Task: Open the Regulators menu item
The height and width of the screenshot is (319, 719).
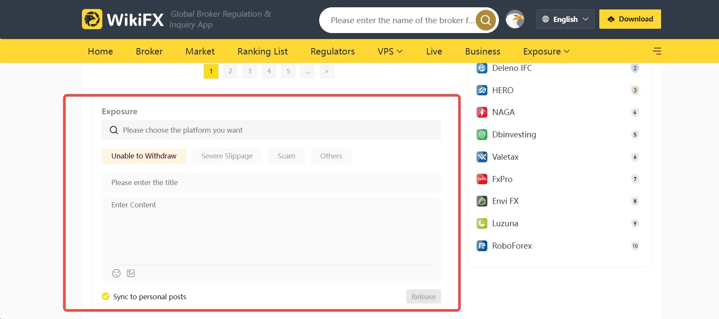Action: pyautogui.click(x=332, y=51)
